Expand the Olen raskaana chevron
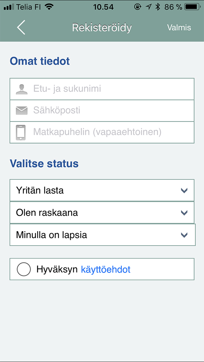Viewport: 204px width, 362px height. click(184, 212)
